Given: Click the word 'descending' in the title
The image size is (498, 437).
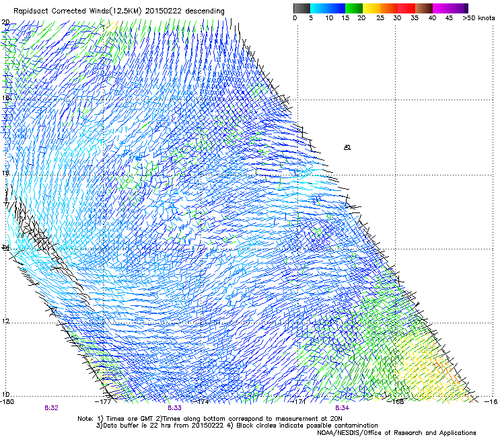Looking at the screenshot, I should pyautogui.click(x=205, y=11).
